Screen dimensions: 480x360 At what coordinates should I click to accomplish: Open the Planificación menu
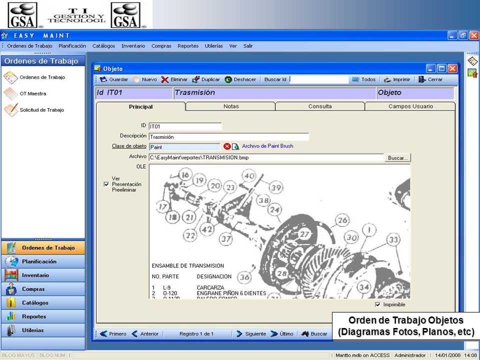(72, 46)
